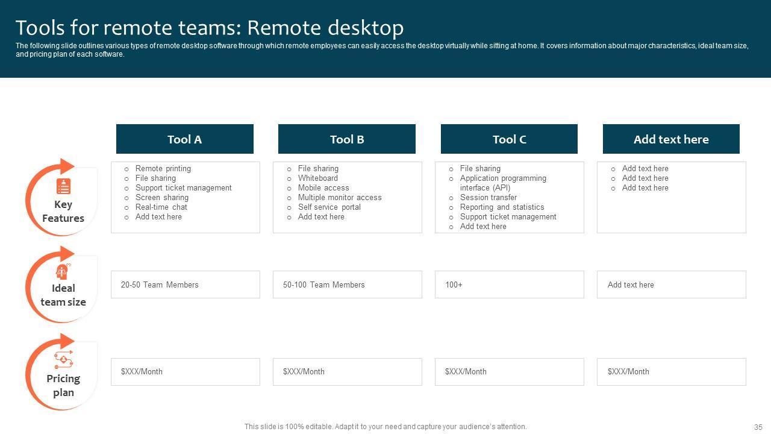Select the Tool C header box
The height and width of the screenshot is (434, 771).
[509, 139]
